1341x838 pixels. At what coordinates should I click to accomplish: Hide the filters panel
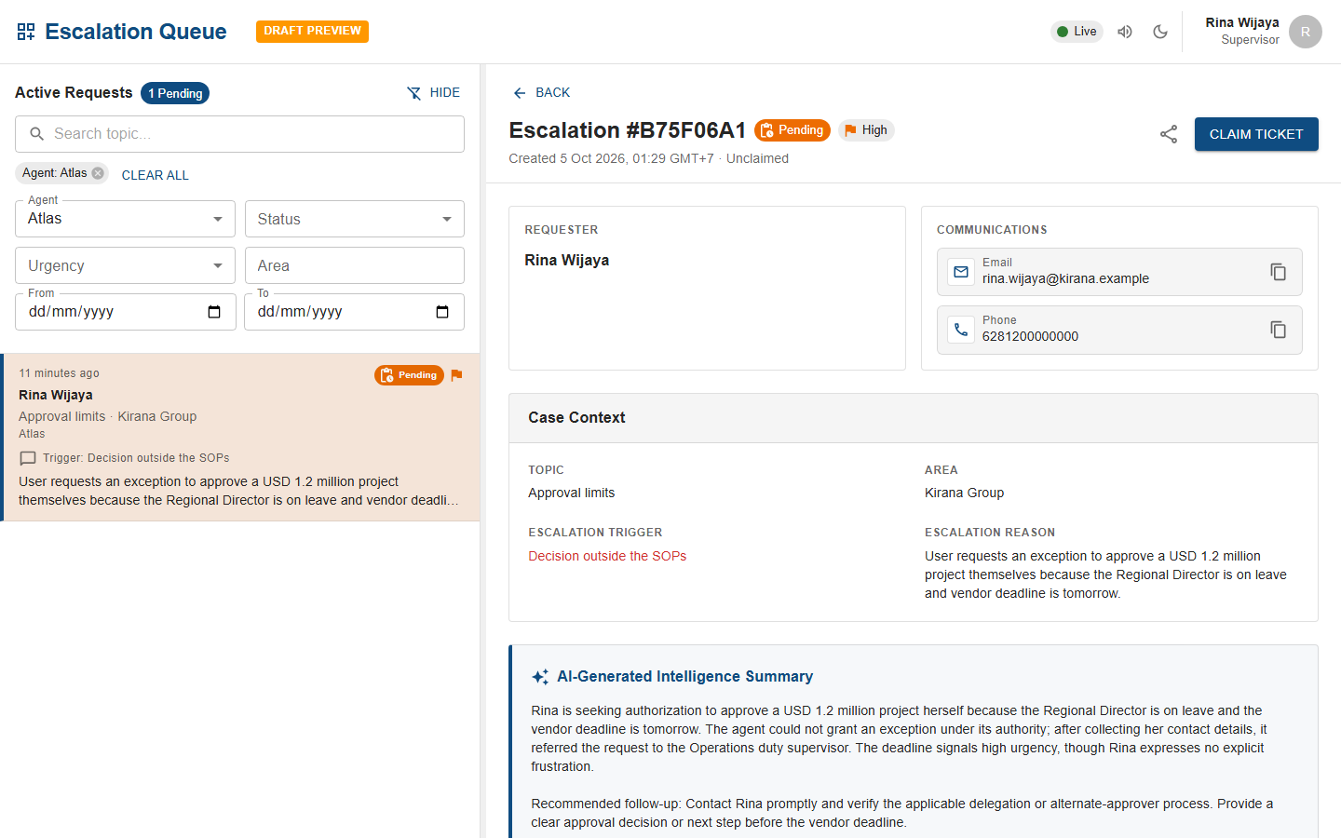[434, 92]
